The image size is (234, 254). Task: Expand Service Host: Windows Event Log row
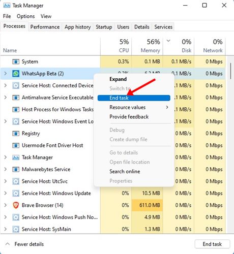click(x=6, y=121)
